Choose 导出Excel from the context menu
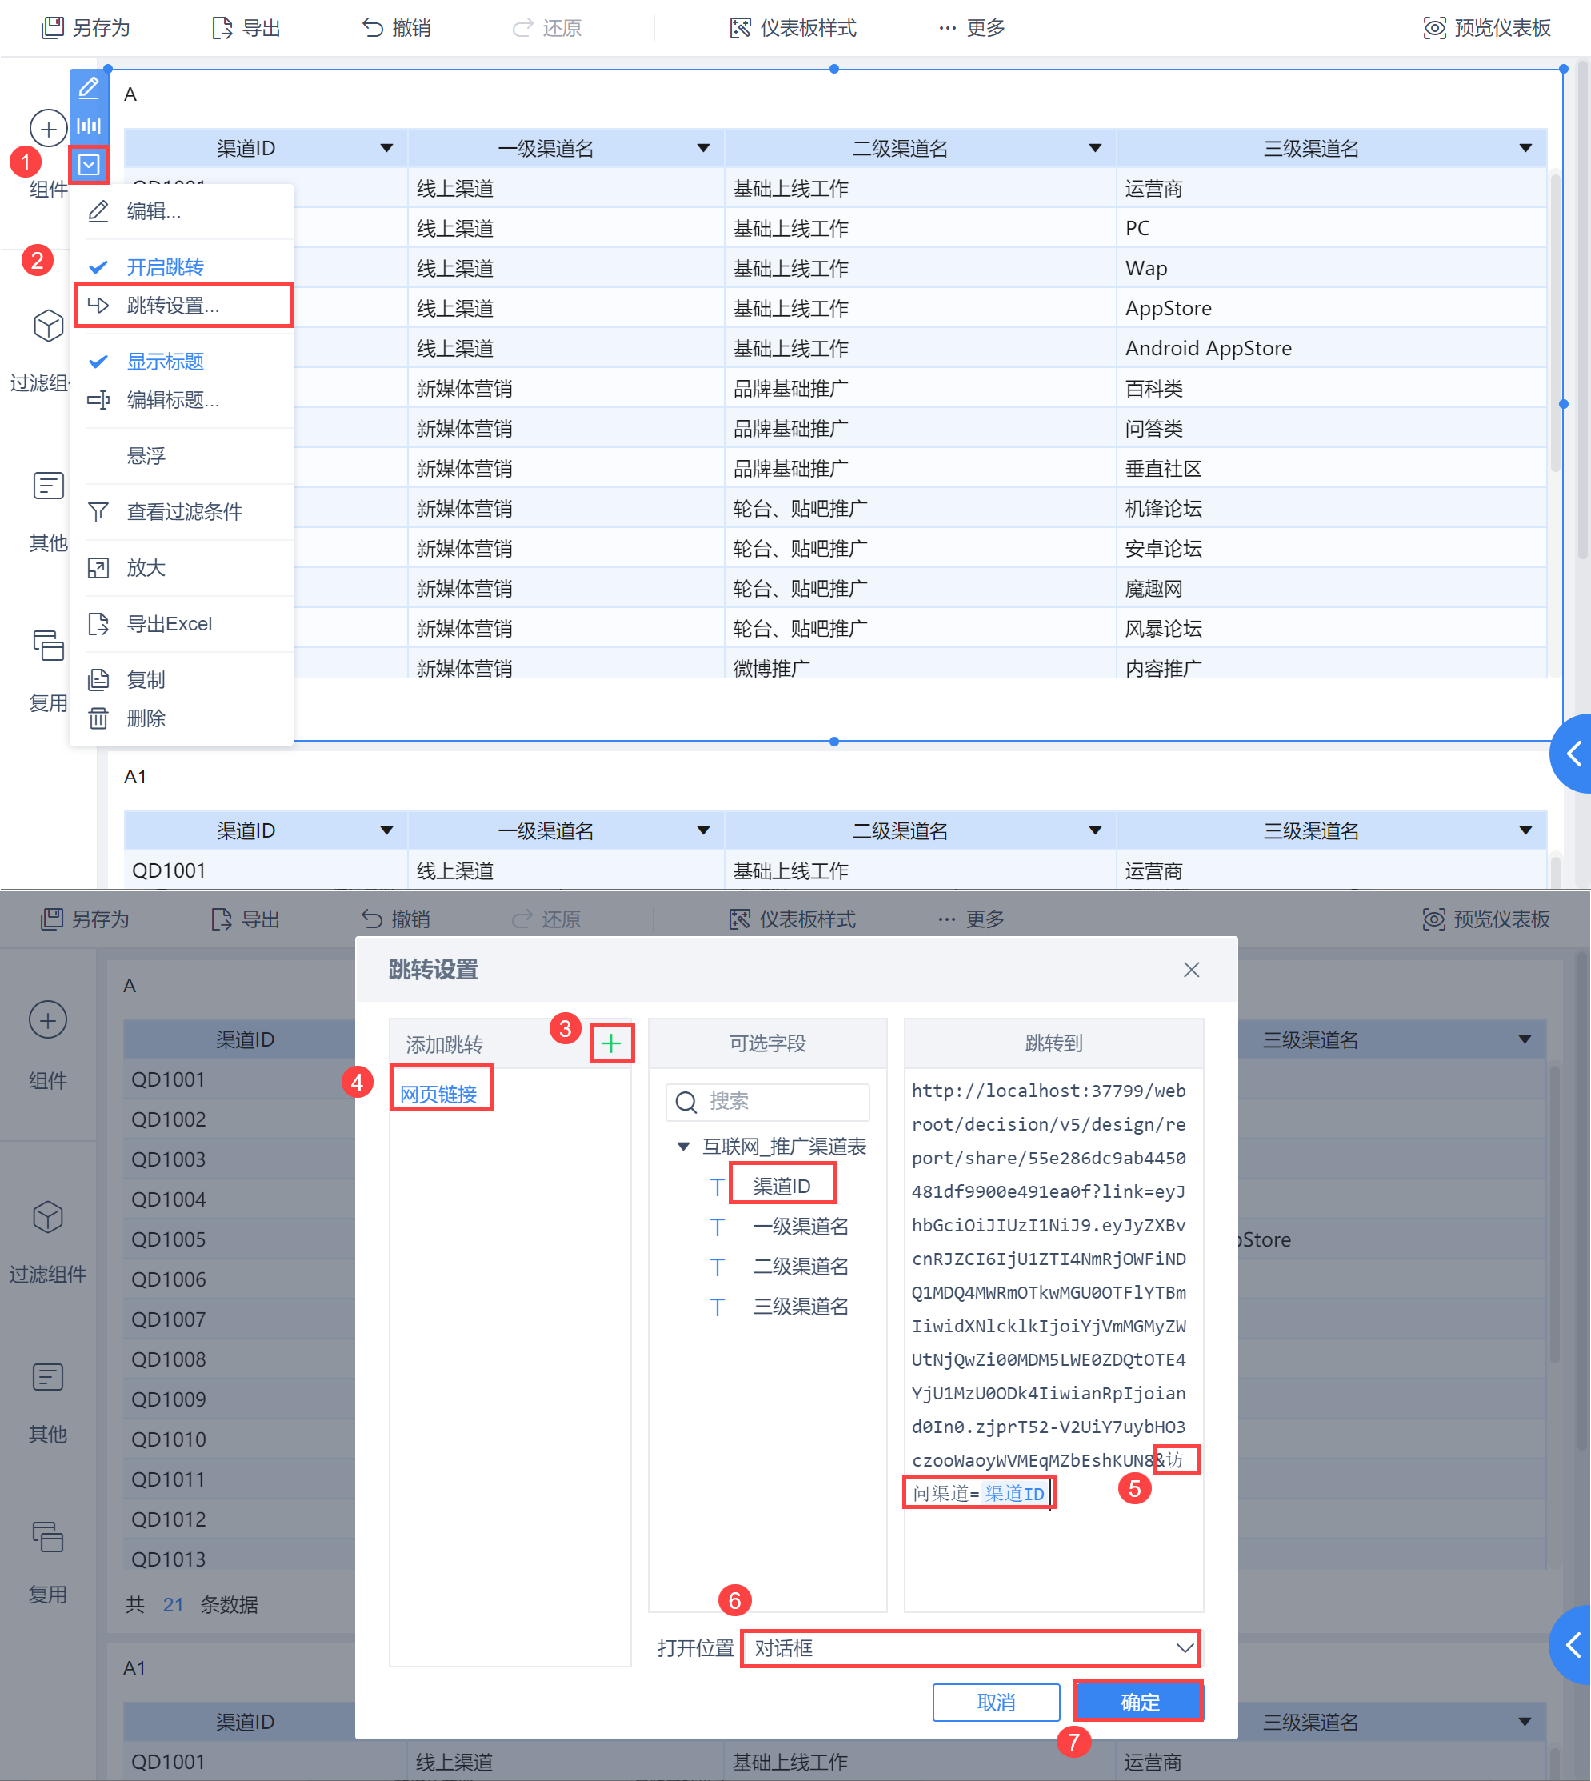The image size is (1591, 1781). [x=169, y=623]
